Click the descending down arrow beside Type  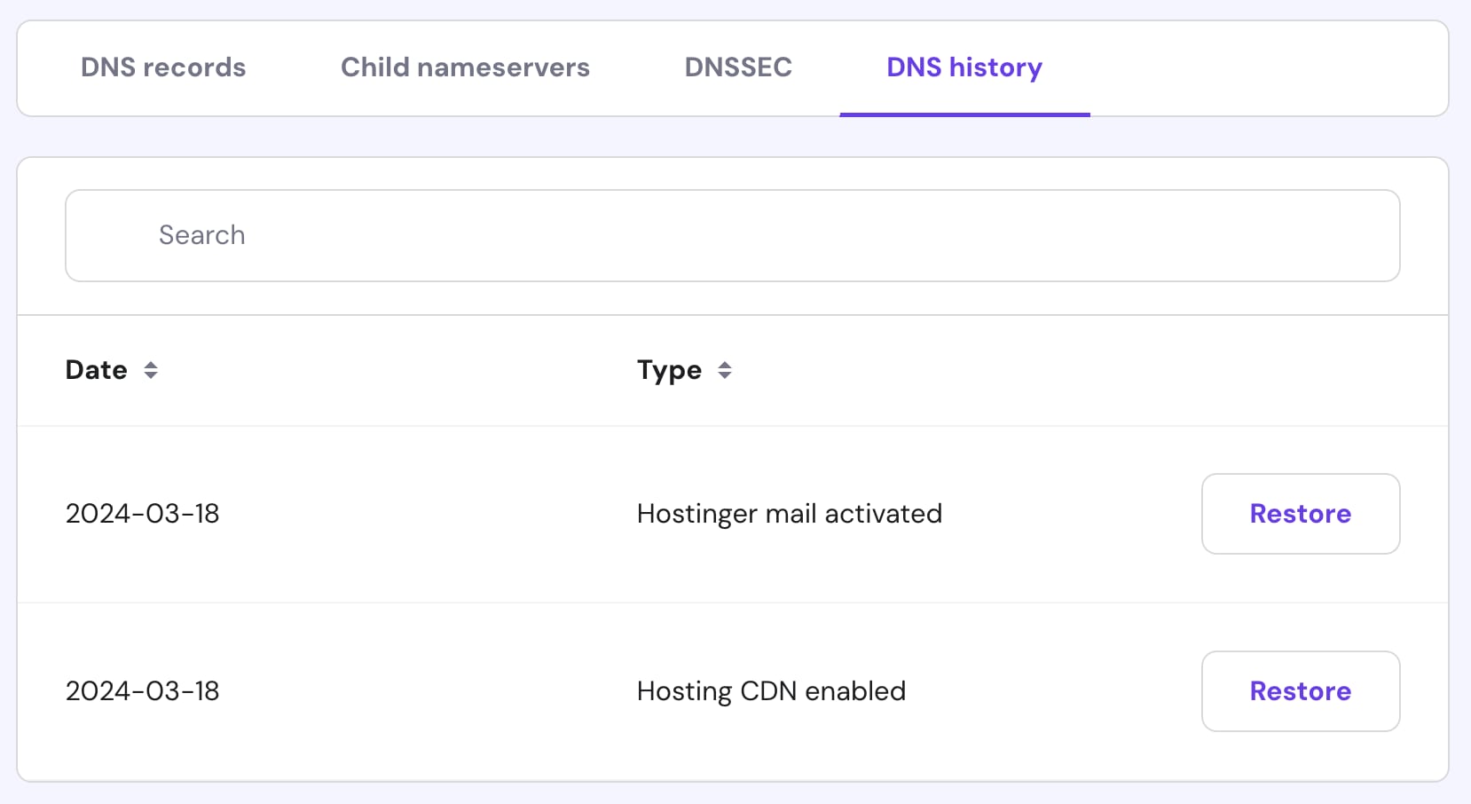(x=725, y=376)
